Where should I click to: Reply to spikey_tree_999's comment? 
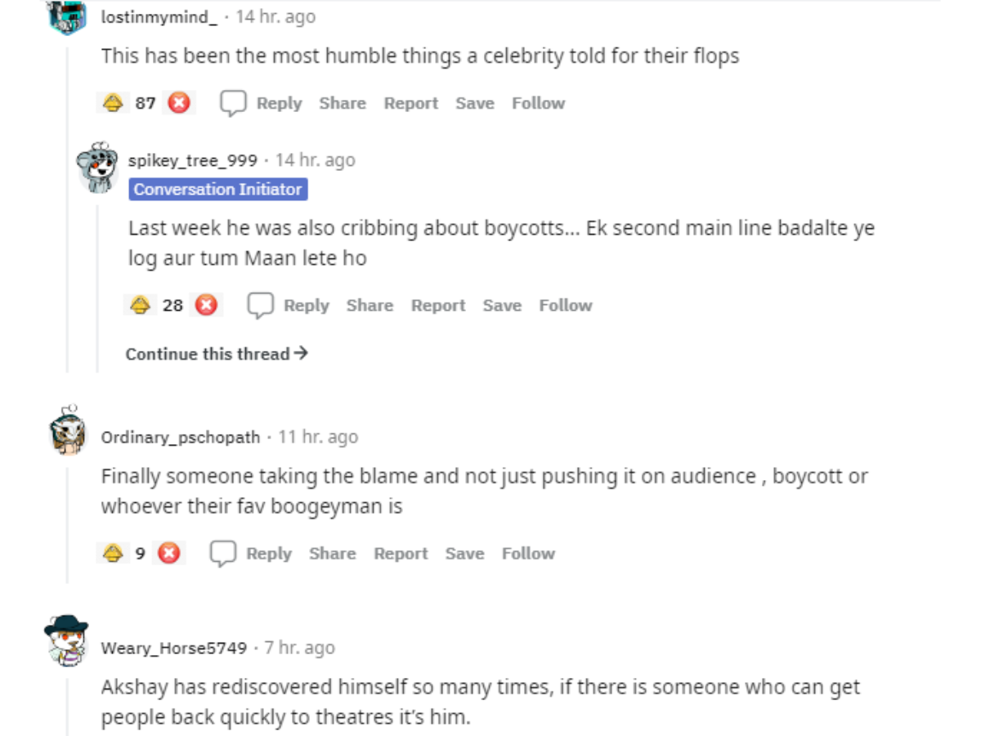click(307, 305)
